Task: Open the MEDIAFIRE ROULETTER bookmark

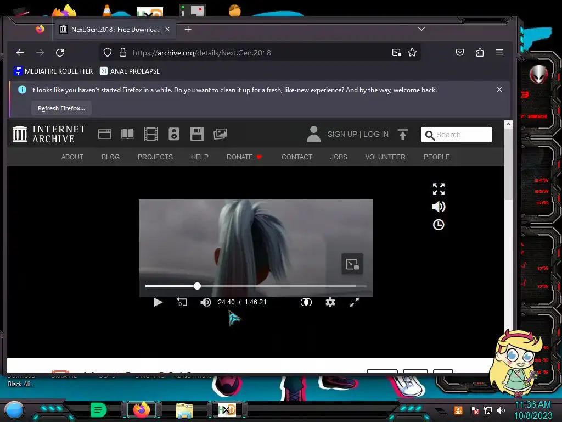Action: point(53,71)
